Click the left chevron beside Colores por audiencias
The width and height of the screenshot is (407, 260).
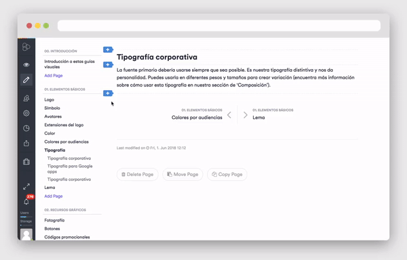(229, 114)
